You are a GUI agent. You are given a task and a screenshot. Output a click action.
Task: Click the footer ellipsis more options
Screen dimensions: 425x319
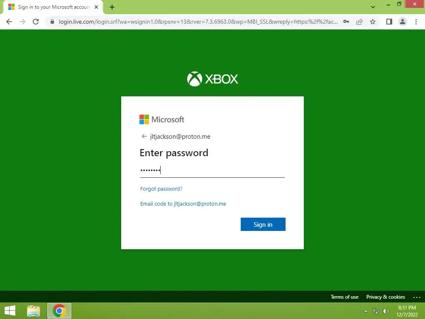point(417,297)
